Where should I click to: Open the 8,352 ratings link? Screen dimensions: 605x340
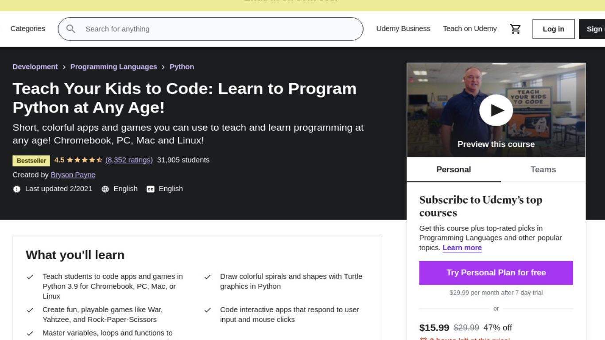point(129,160)
